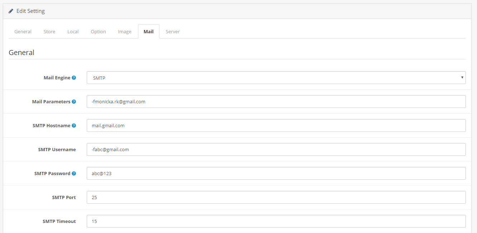Open the Mail Engine dropdown
The height and width of the screenshot is (233, 477).
coord(276,78)
